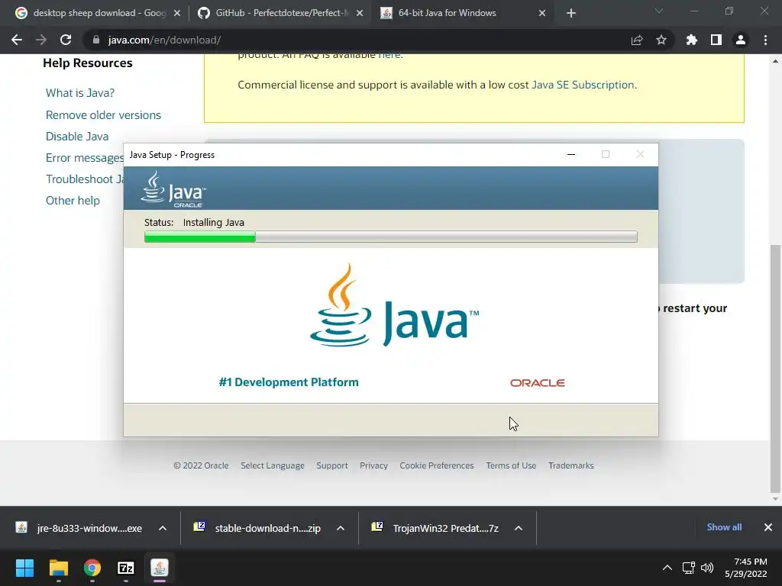Click the address bar URL
The height and width of the screenshot is (586, 782).
[165, 40]
